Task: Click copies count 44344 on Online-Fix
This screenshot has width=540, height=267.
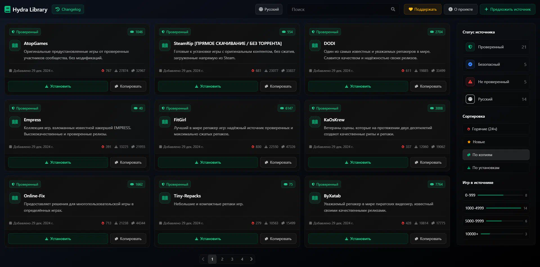Action: [x=138, y=223]
